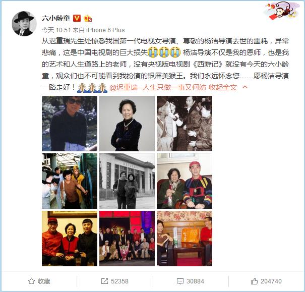This screenshot has height=292, width=305.
Task: Open gray-background portrait photo thumbnail
Action: [x=127, y=124]
